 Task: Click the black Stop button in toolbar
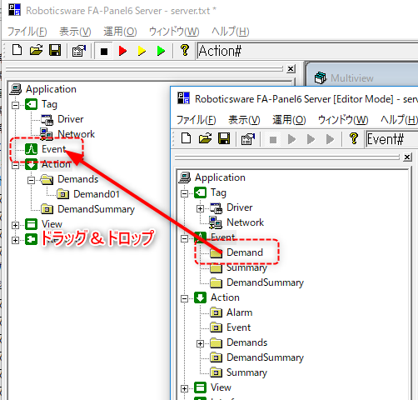(x=104, y=51)
